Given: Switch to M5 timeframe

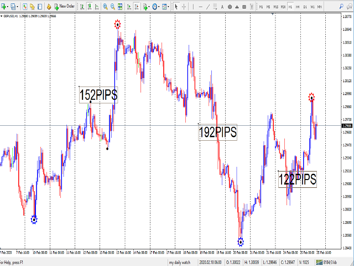Looking at the screenshot, I should (x=268, y=7).
